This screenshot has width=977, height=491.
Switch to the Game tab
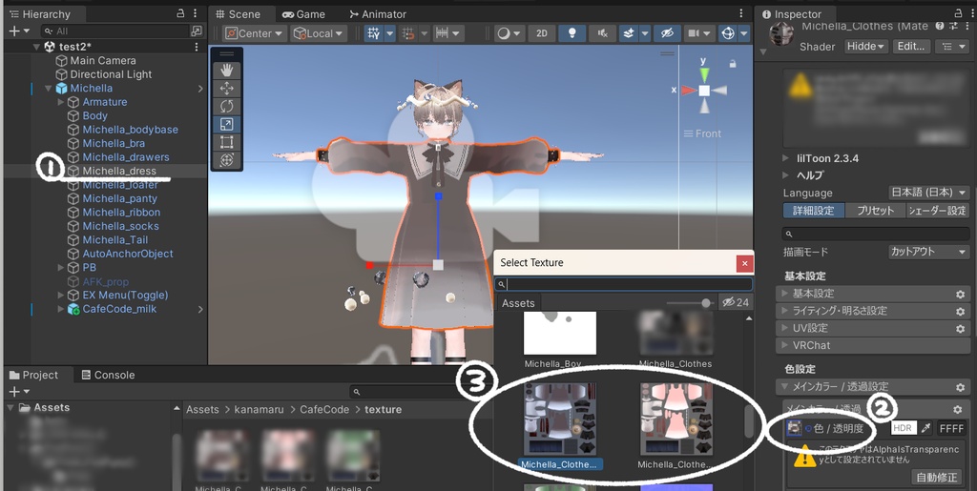[303, 13]
